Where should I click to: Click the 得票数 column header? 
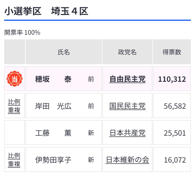[172, 52]
